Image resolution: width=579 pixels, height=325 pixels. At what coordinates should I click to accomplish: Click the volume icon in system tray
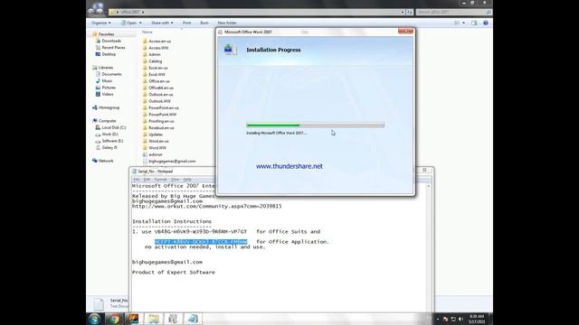pyautogui.click(x=460, y=319)
